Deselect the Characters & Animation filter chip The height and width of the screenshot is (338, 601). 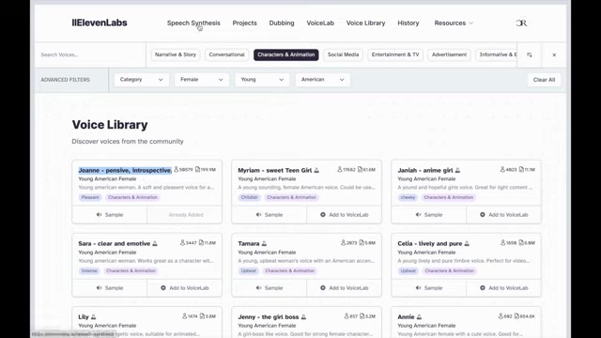pos(285,54)
